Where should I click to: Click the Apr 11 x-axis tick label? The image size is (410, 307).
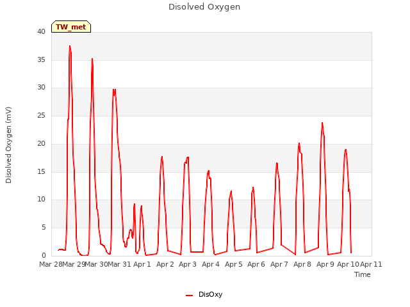pyautogui.click(x=372, y=264)
